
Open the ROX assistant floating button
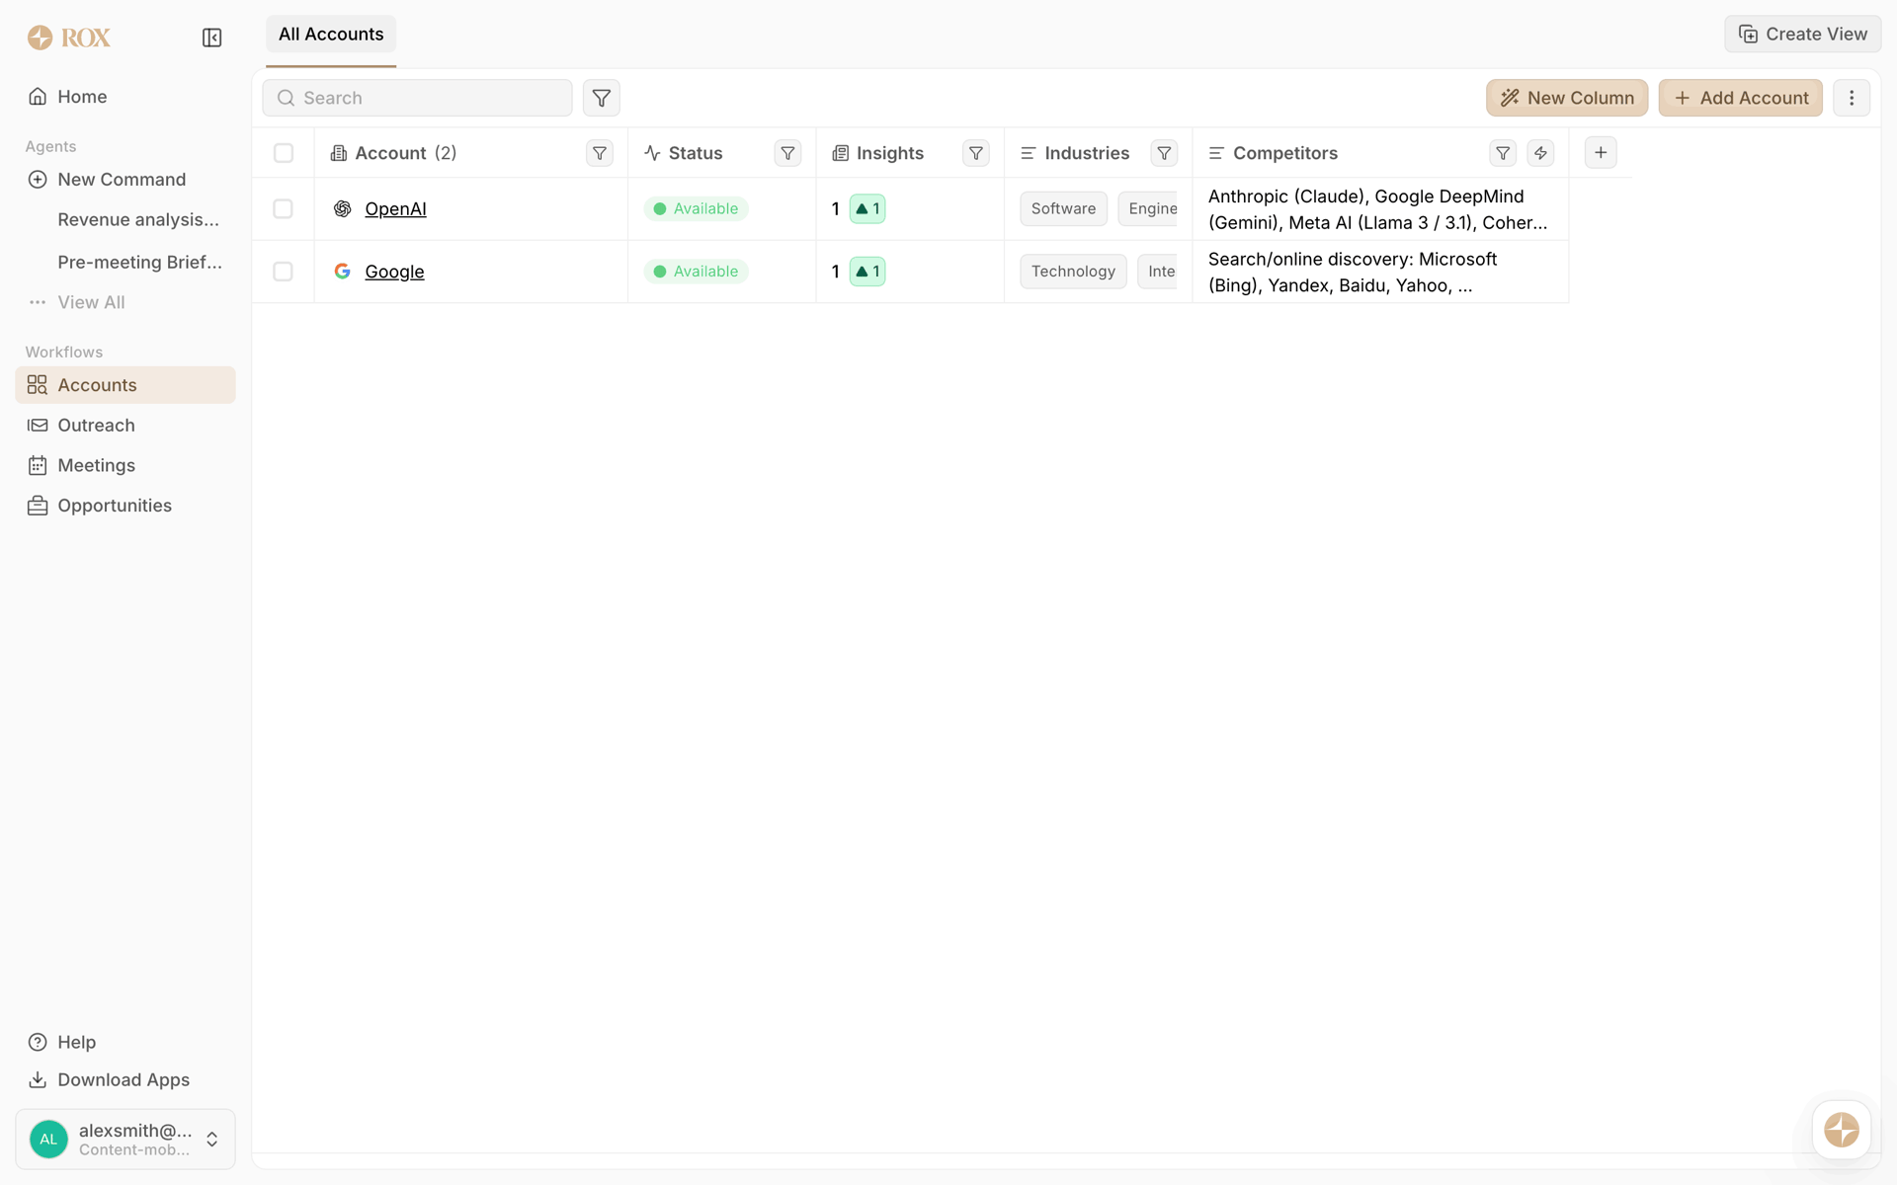(1841, 1130)
